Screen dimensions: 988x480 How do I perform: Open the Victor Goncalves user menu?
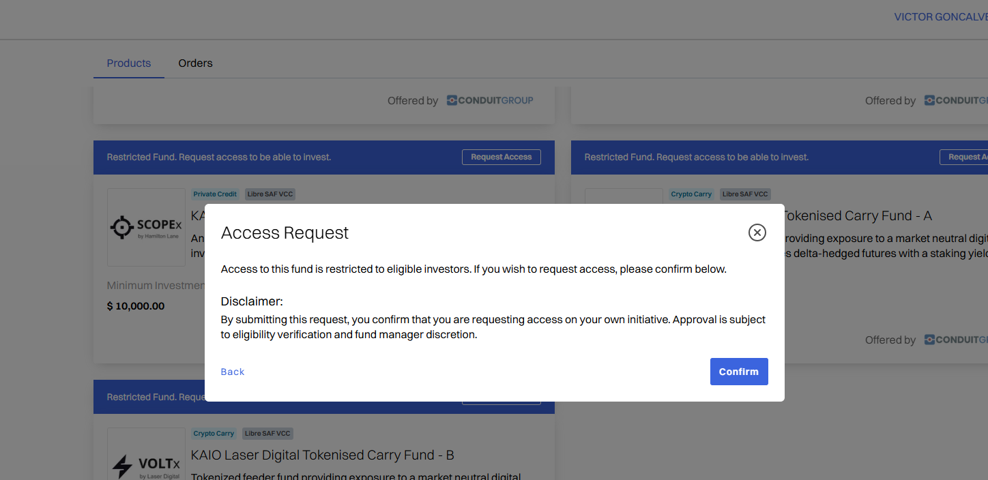coord(940,17)
